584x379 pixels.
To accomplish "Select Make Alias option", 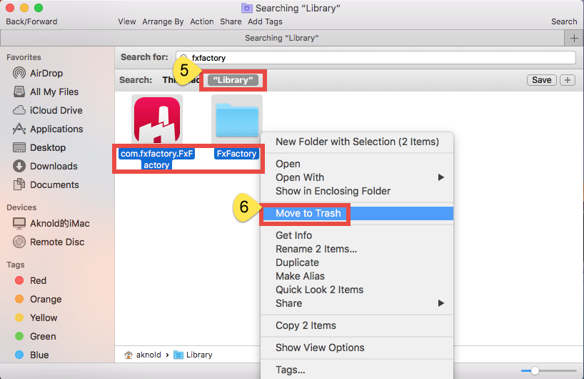I will pyautogui.click(x=357, y=276).
